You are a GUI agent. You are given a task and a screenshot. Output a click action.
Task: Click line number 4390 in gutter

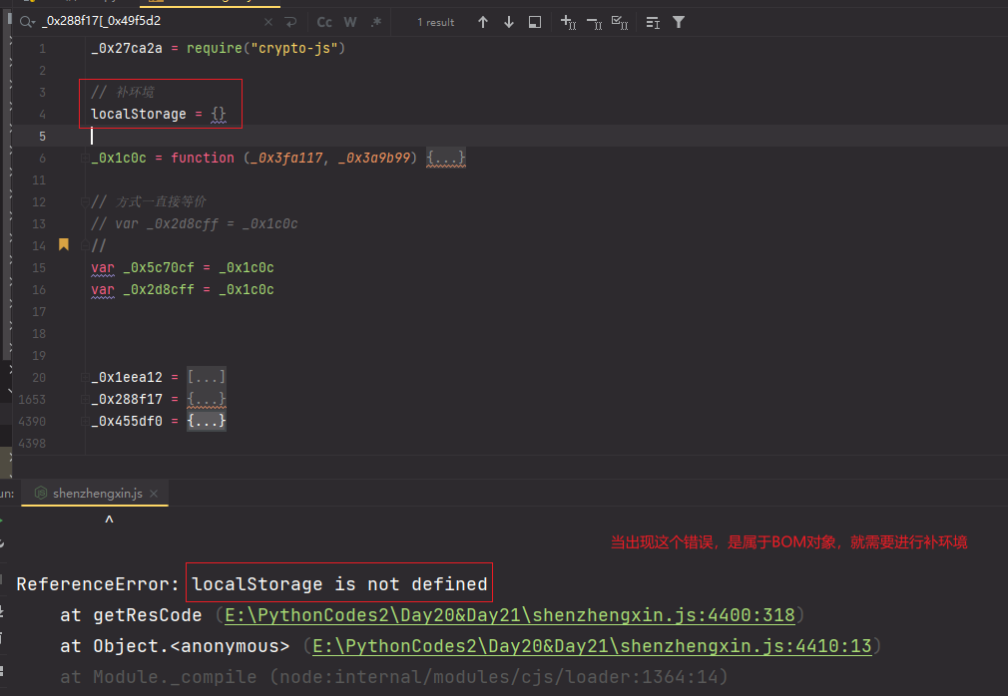tap(32, 421)
